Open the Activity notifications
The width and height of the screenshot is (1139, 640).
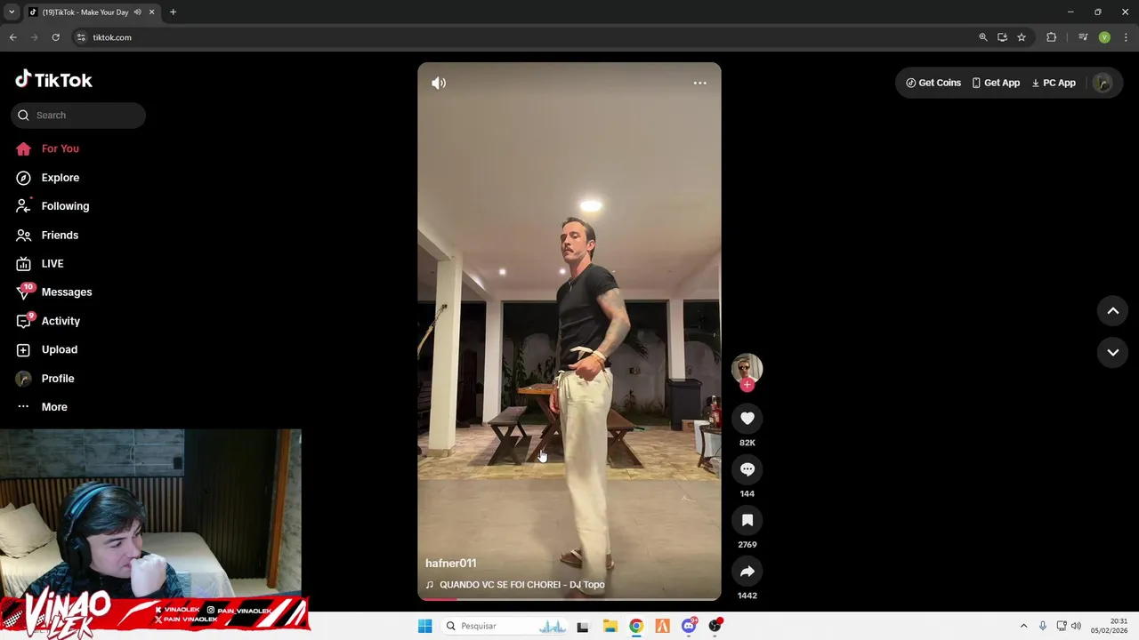click(48, 321)
